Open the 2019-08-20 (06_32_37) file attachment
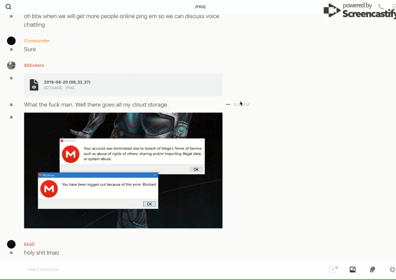396x280 pixels. point(67,82)
